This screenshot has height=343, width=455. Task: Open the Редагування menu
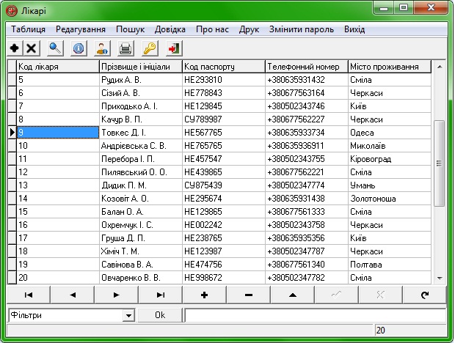(81, 29)
